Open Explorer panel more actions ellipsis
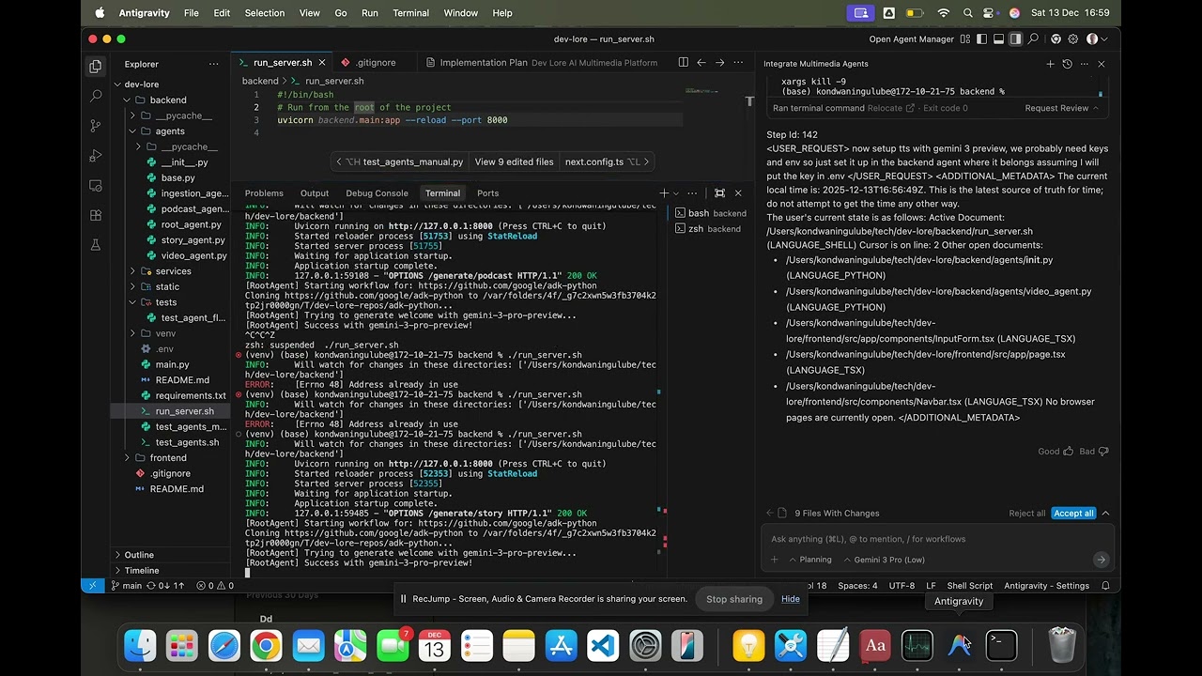Screen dimensions: 1202x676 pyautogui.click(x=213, y=64)
